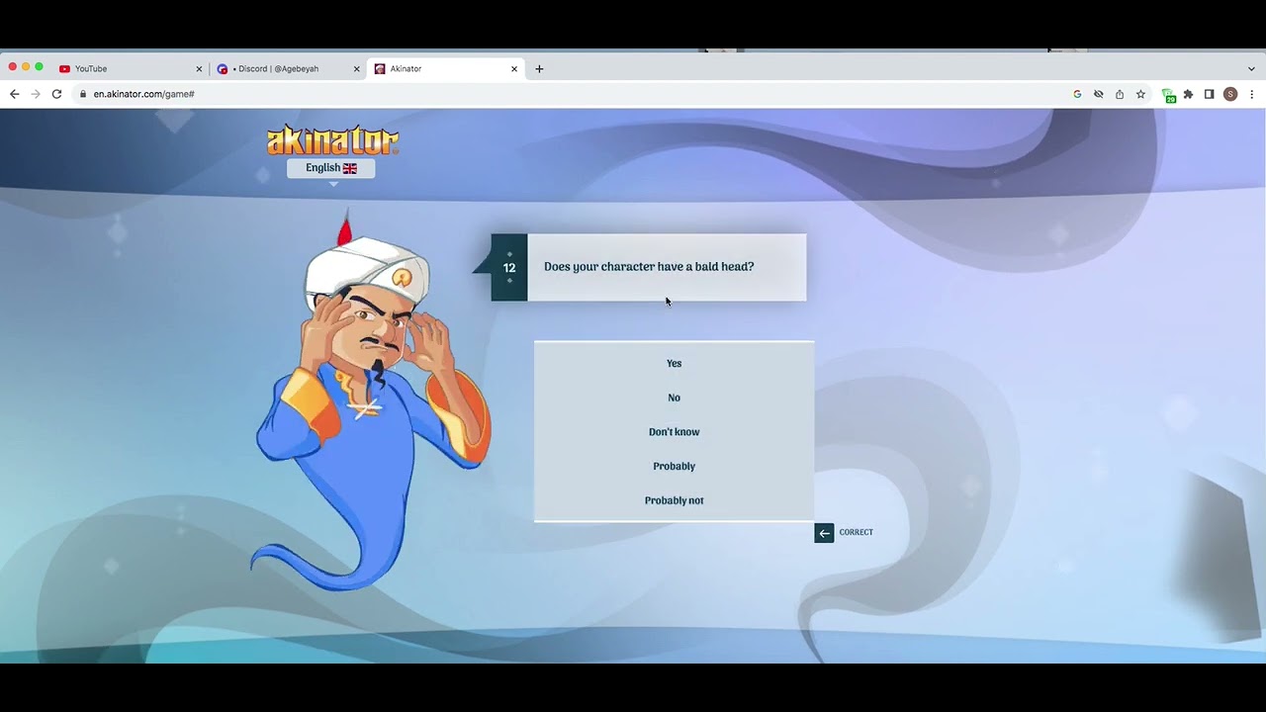Expand the tab search chevron

pos(1251,69)
